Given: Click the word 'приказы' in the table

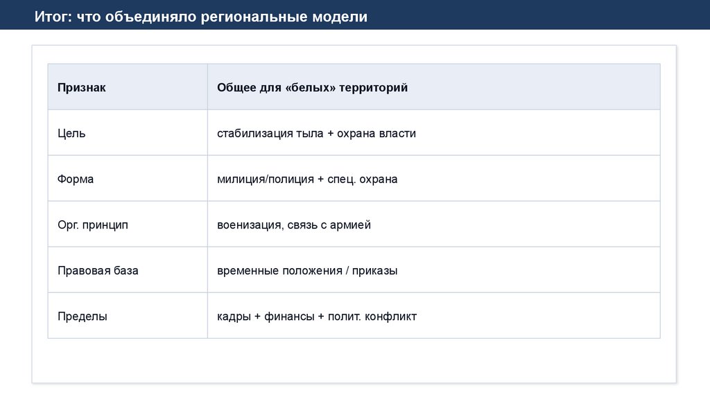Looking at the screenshot, I should click(x=374, y=270).
